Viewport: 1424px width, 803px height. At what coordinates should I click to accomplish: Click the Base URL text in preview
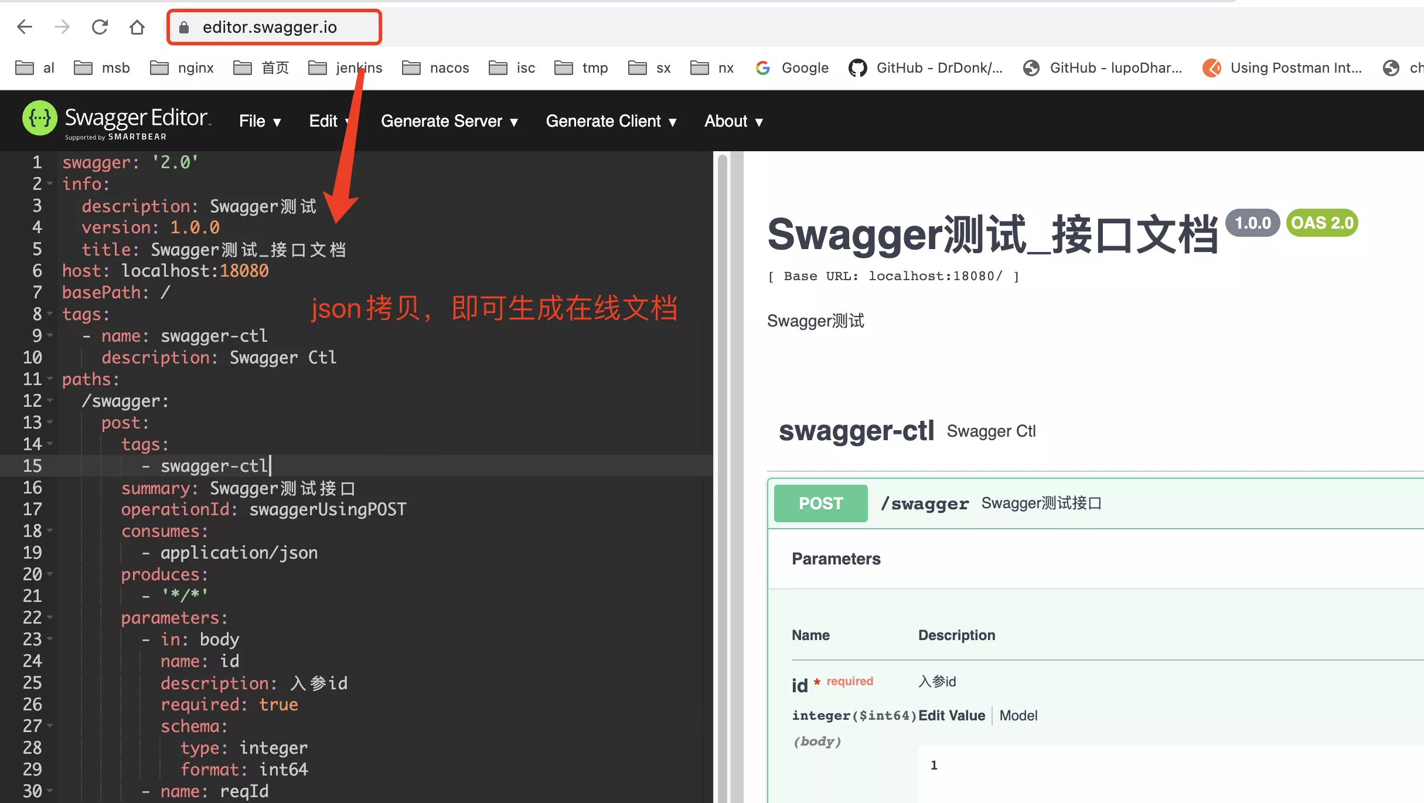click(x=894, y=276)
